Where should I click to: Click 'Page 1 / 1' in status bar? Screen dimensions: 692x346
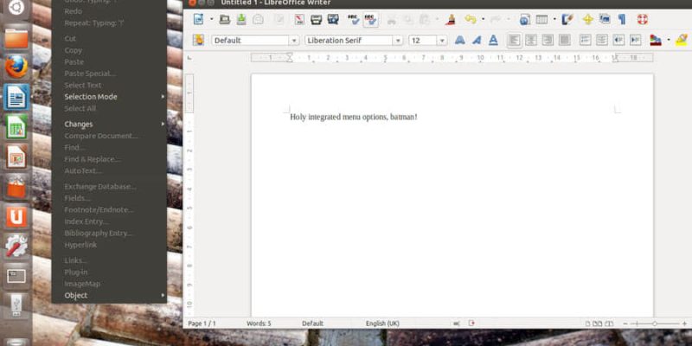202,324
